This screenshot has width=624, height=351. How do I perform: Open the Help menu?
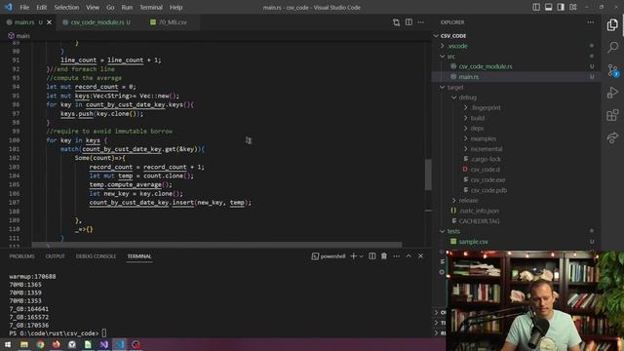pos(175,7)
